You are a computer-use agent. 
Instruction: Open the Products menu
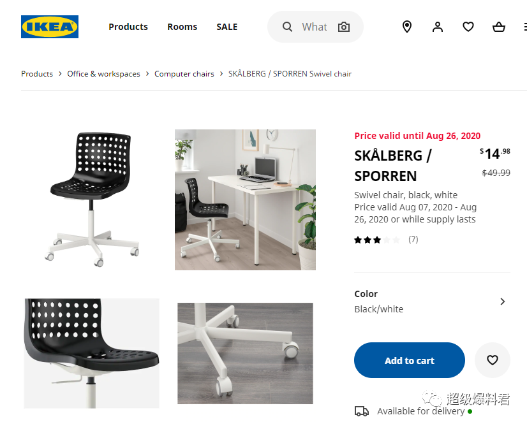click(x=128, y=27)
